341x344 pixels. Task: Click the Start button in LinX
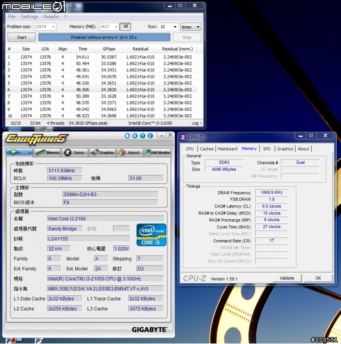(21, 37)
